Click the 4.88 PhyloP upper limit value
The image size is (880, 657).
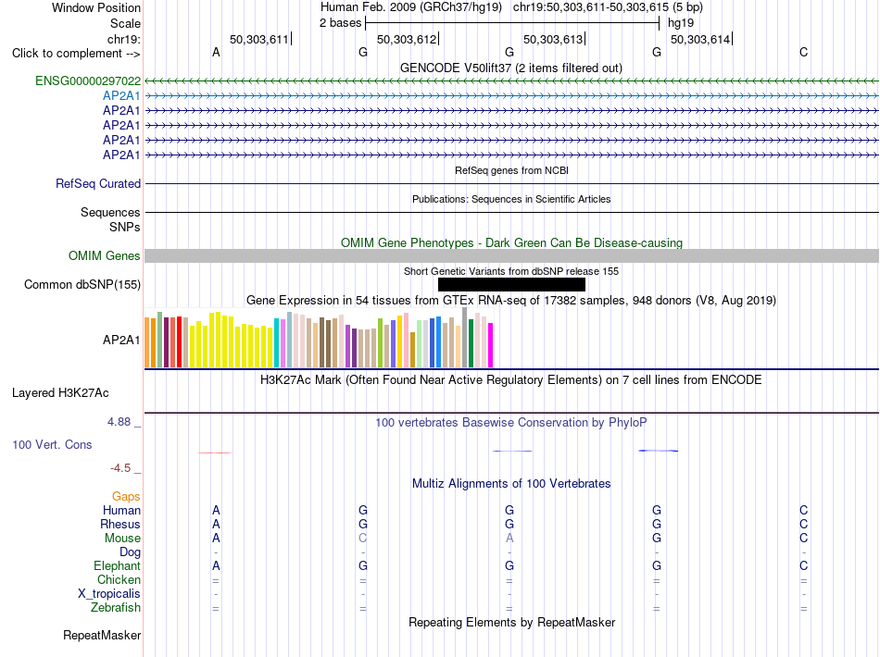click(119, 422)
